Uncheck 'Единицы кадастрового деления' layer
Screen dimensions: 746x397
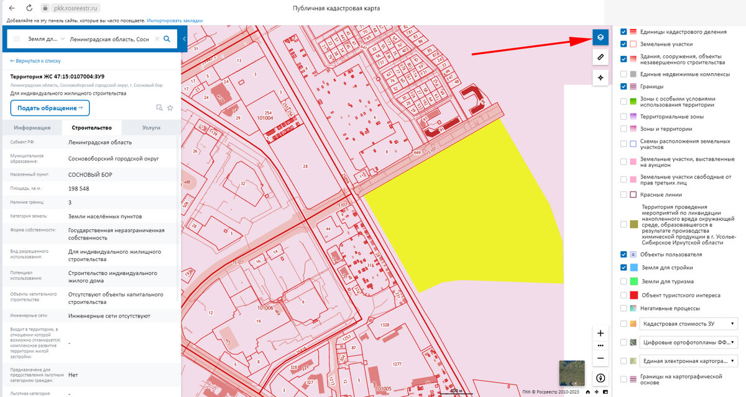pyautogui.click(x=624, y=31)
